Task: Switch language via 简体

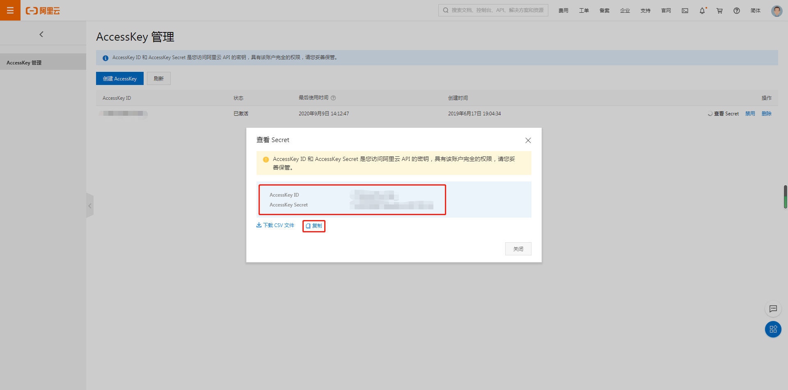Action: 756,11
